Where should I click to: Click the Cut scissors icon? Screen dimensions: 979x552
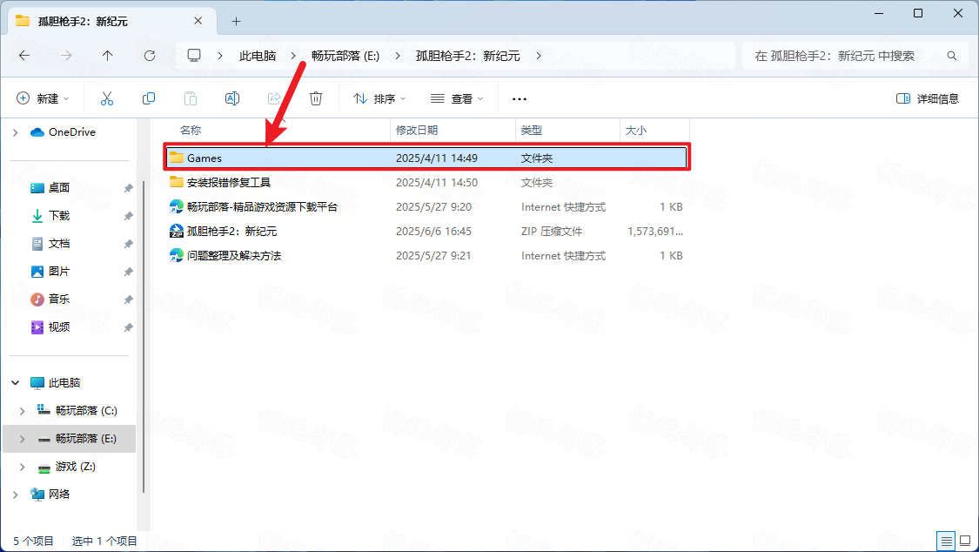[x=107, y=98]
